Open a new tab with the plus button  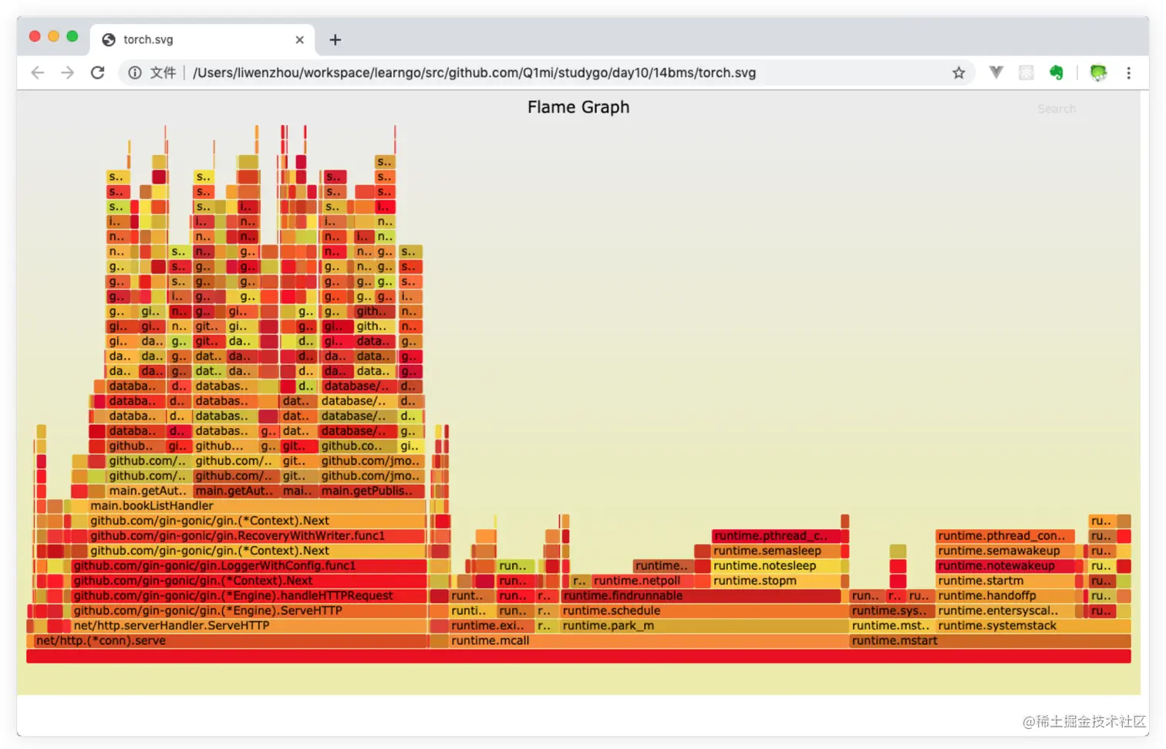click(335, 40)
